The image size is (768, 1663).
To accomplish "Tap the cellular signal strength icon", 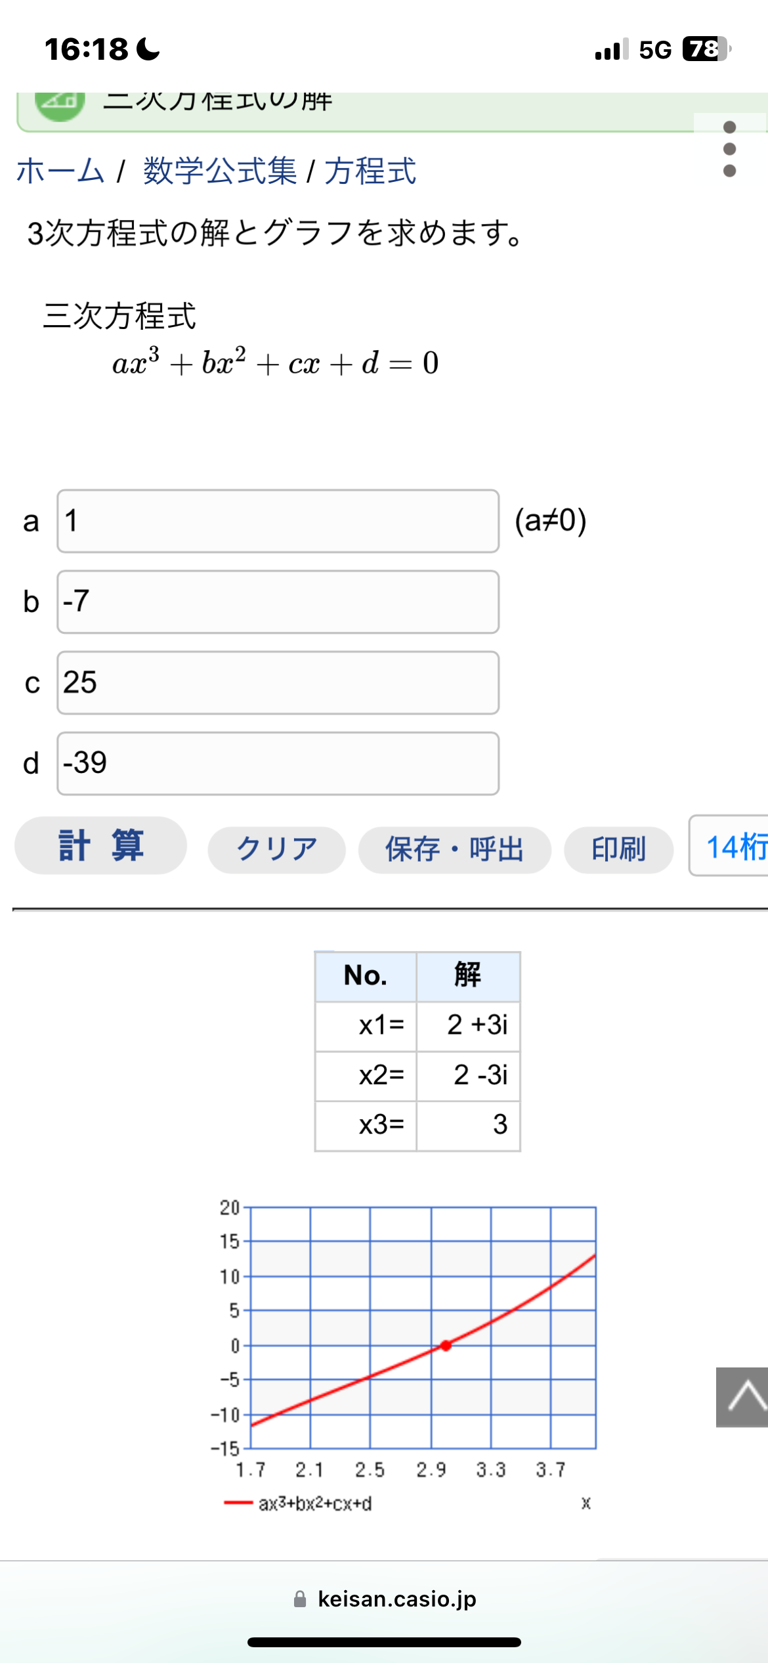I will (x=611, y=49).
